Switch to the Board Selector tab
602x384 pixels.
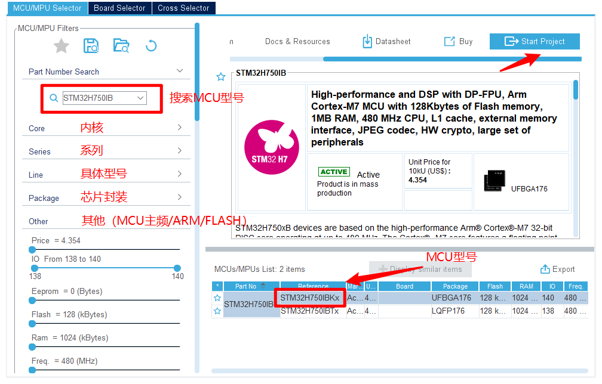click(x=119, y=8)
